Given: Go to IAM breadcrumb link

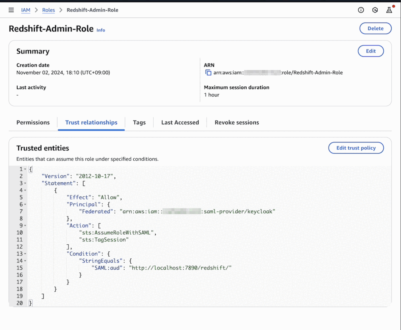Looking at the screenshot, I should click(x=26, y=10).
